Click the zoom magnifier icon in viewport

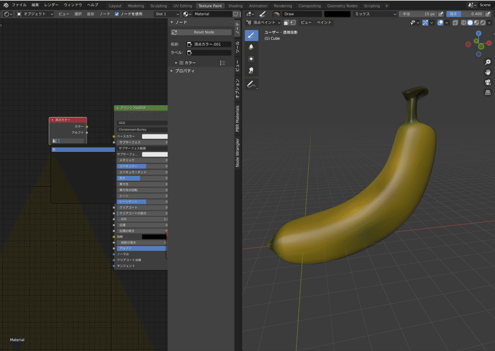(x=488, y=63)
